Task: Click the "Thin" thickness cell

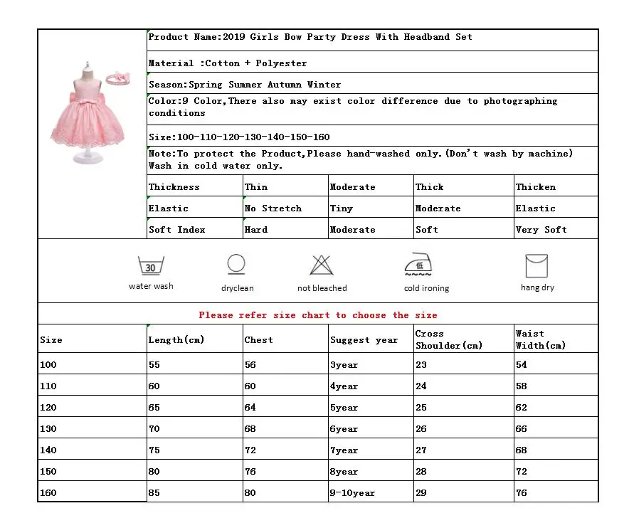Action: coord(285,186)
